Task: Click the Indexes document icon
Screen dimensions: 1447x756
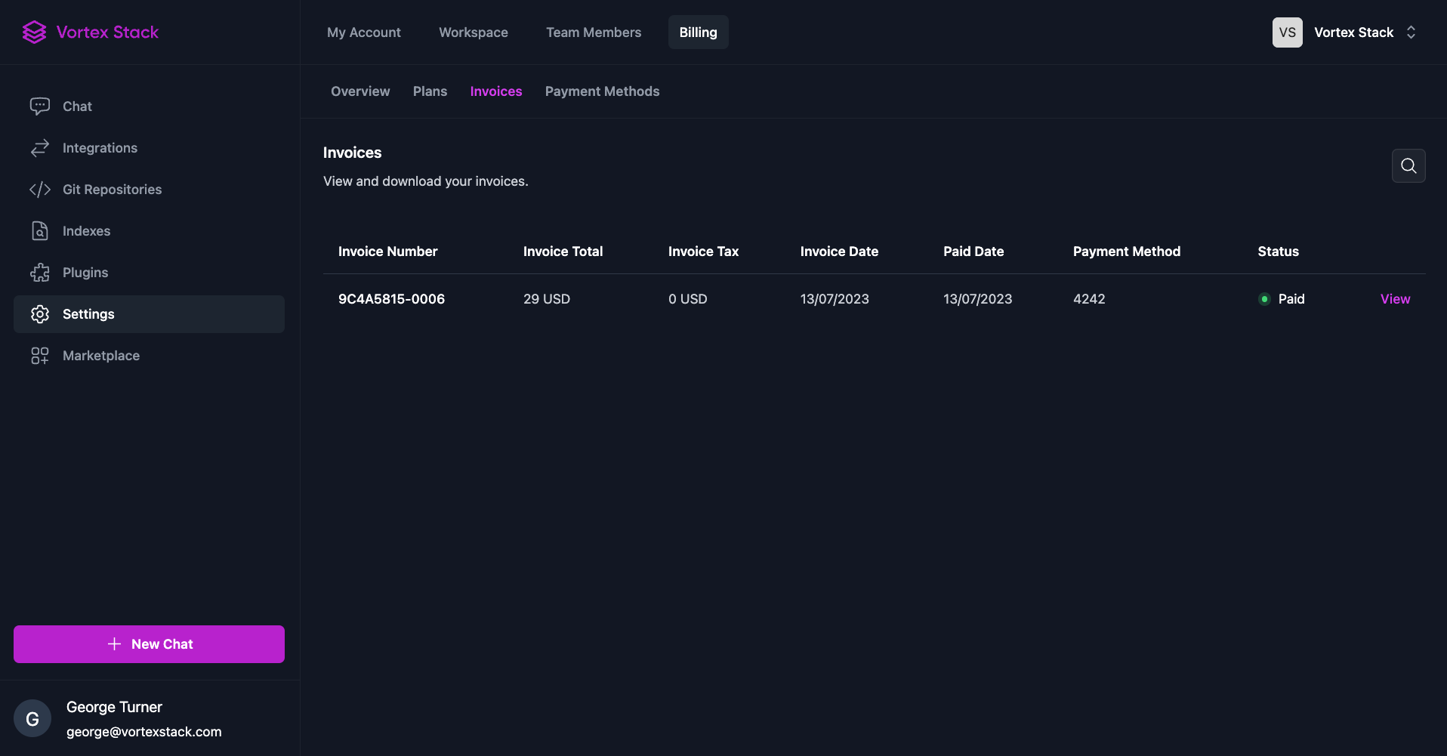Action: (40, 231)
